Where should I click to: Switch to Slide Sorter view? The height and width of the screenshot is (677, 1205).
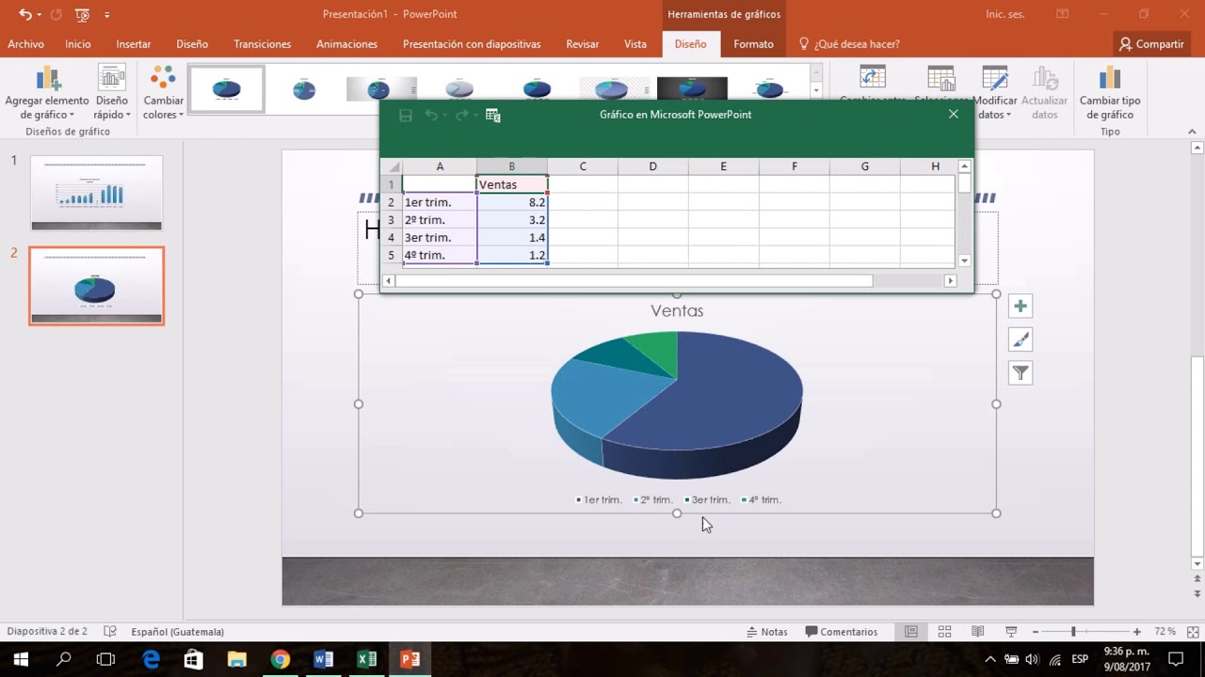click(944, 632)
